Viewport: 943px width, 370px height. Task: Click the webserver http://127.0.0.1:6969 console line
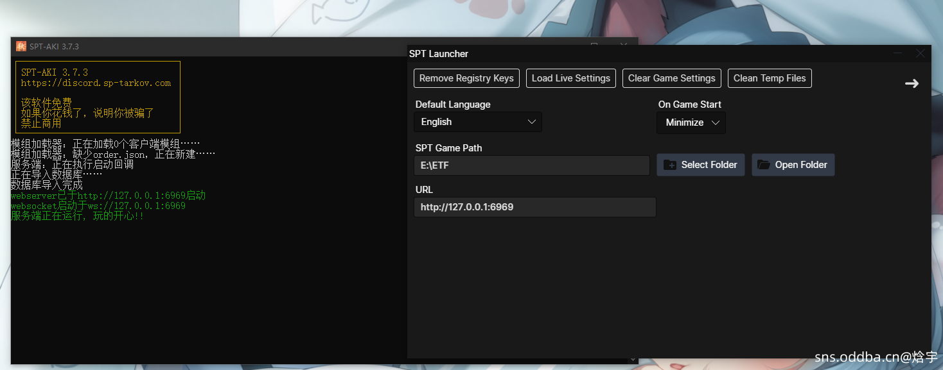pyautogui.click(x=108, y=196)
